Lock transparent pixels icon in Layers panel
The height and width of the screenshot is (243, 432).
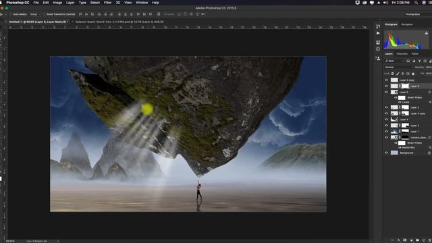[393, 74]
